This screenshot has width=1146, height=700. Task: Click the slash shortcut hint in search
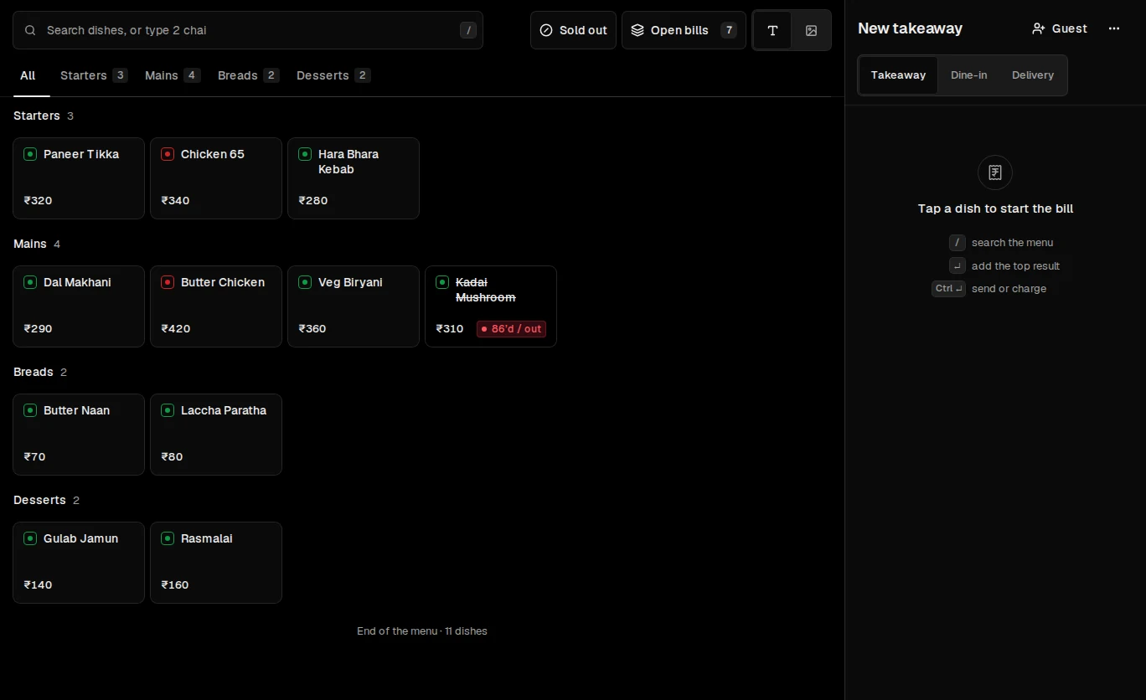(468, 30)
